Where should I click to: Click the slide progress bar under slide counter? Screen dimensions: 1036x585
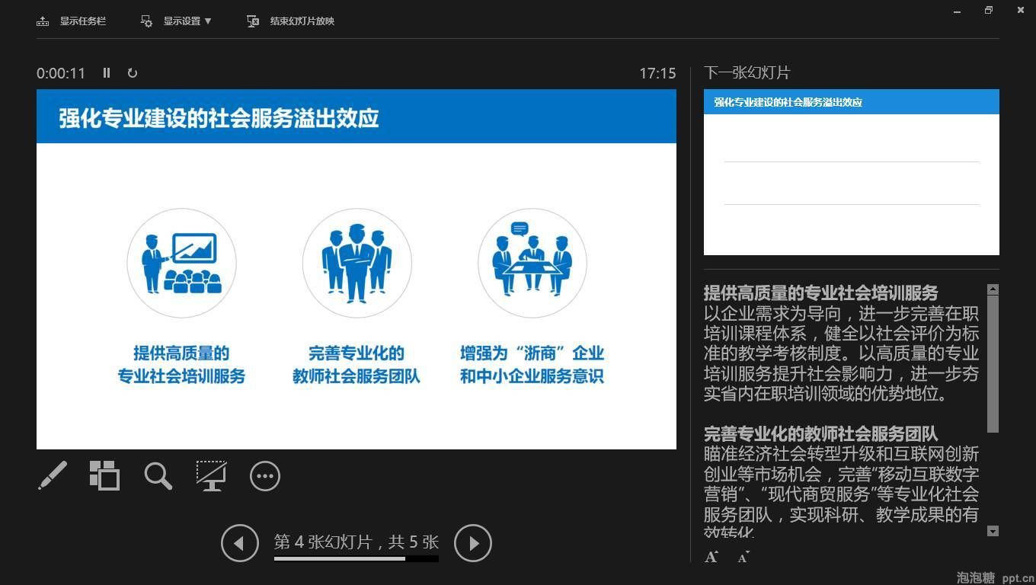click(x=356, y=559)
